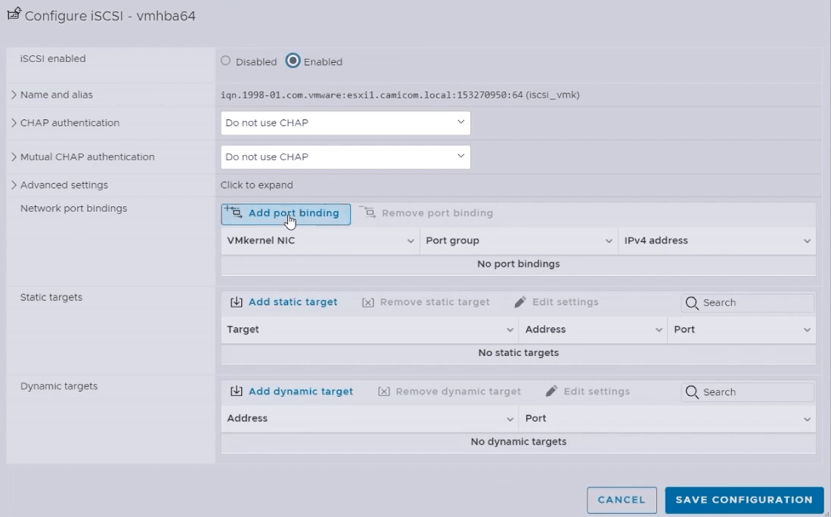Viewport: 831px width, 517px height.
Task: Click the static target Edit settings pencil
Action: (520, 302)
